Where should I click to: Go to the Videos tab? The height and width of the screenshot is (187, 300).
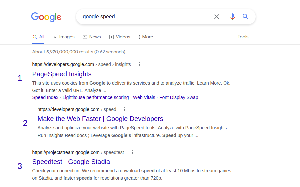click(x=120, y=37)
